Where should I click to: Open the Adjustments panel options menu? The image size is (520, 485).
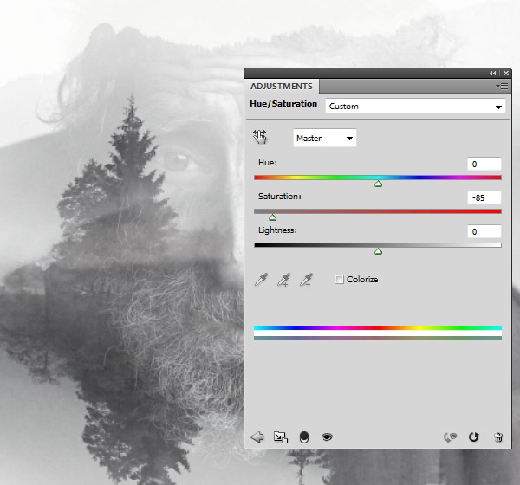pyautogui.click(x=501, y=87)
